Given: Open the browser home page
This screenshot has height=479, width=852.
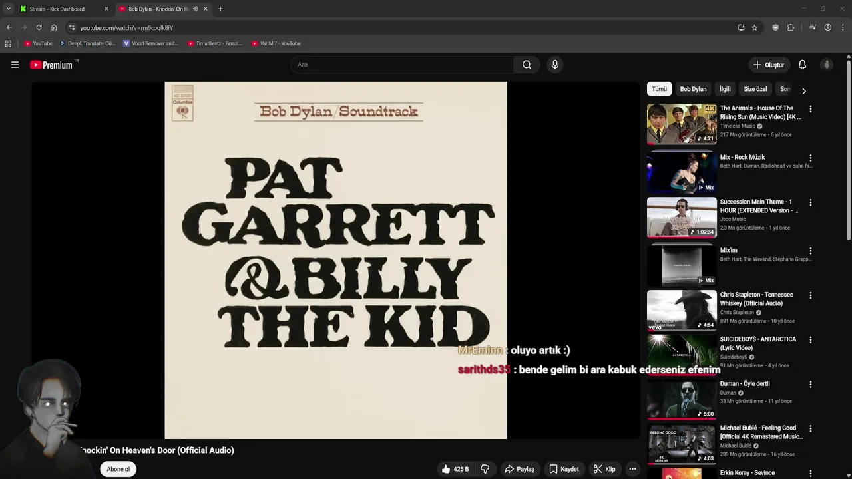Looking at the screenshot, I should pyautogui.click(x=54, y=27).
